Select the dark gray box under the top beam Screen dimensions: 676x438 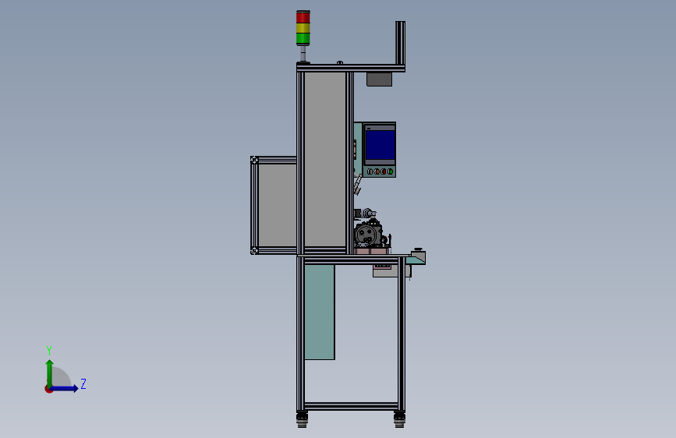pos(380,79)
